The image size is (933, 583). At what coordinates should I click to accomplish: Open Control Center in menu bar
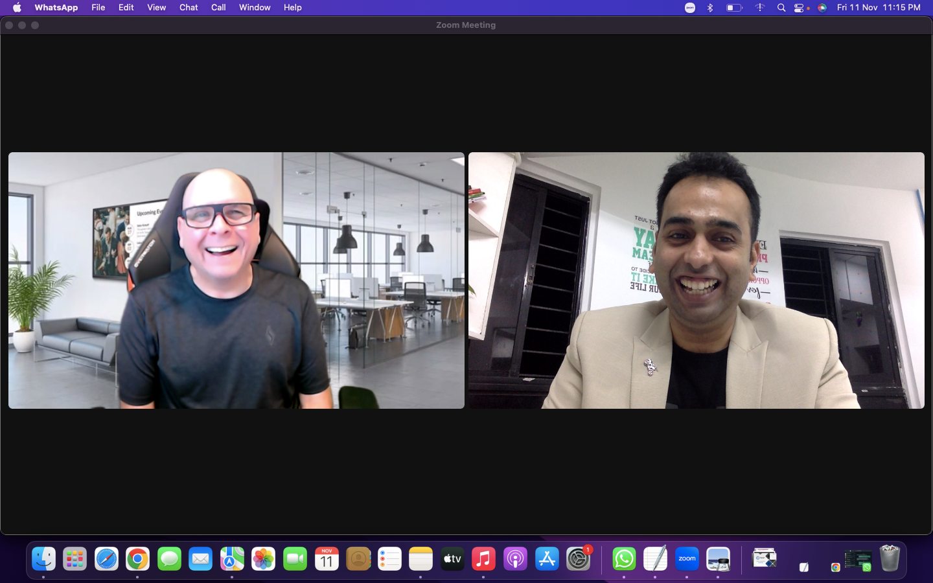tap(800, 8)
